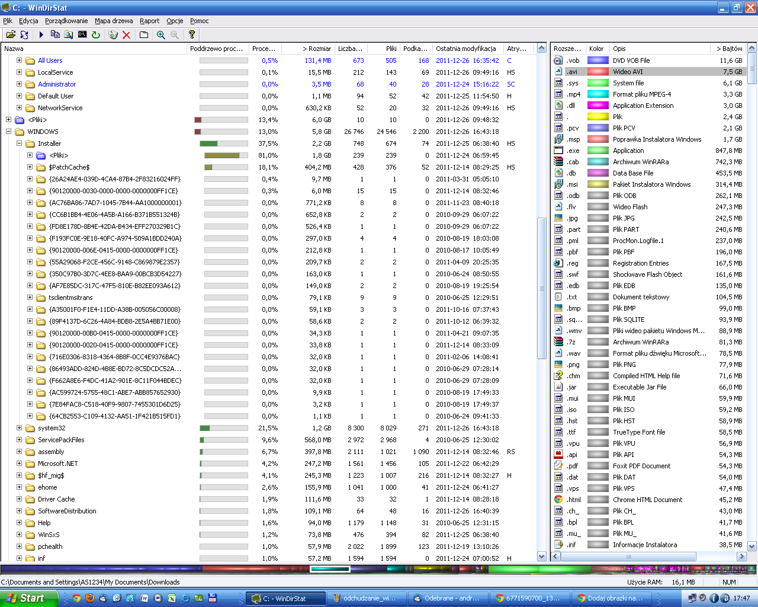Collapse the WINDOWS folder tree
The height and width of the screenshot is (607, 758).
click(x=8, y=132)
